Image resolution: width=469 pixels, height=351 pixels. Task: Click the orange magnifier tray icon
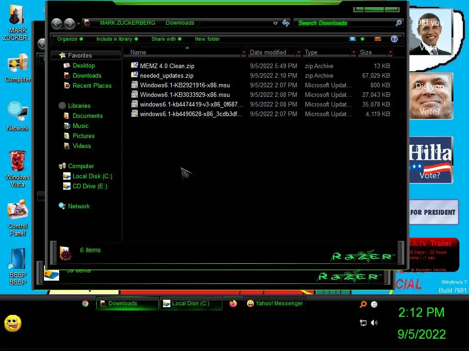pos(363,304)
